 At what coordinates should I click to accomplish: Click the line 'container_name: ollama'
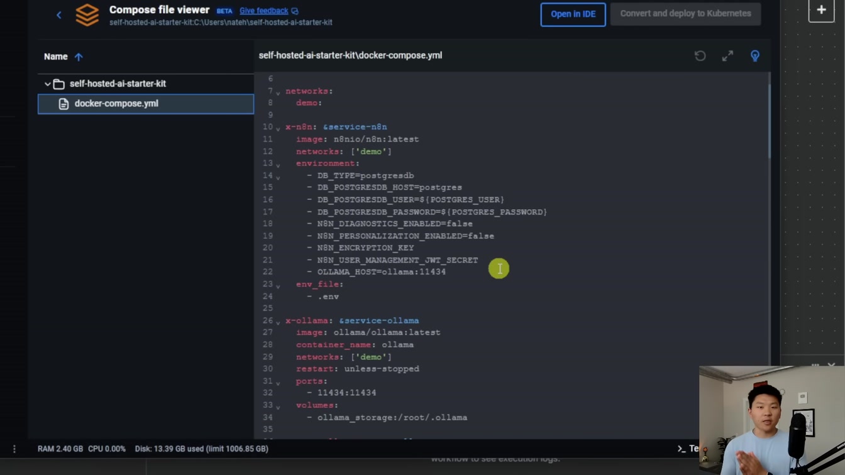[x=355, y=344]
